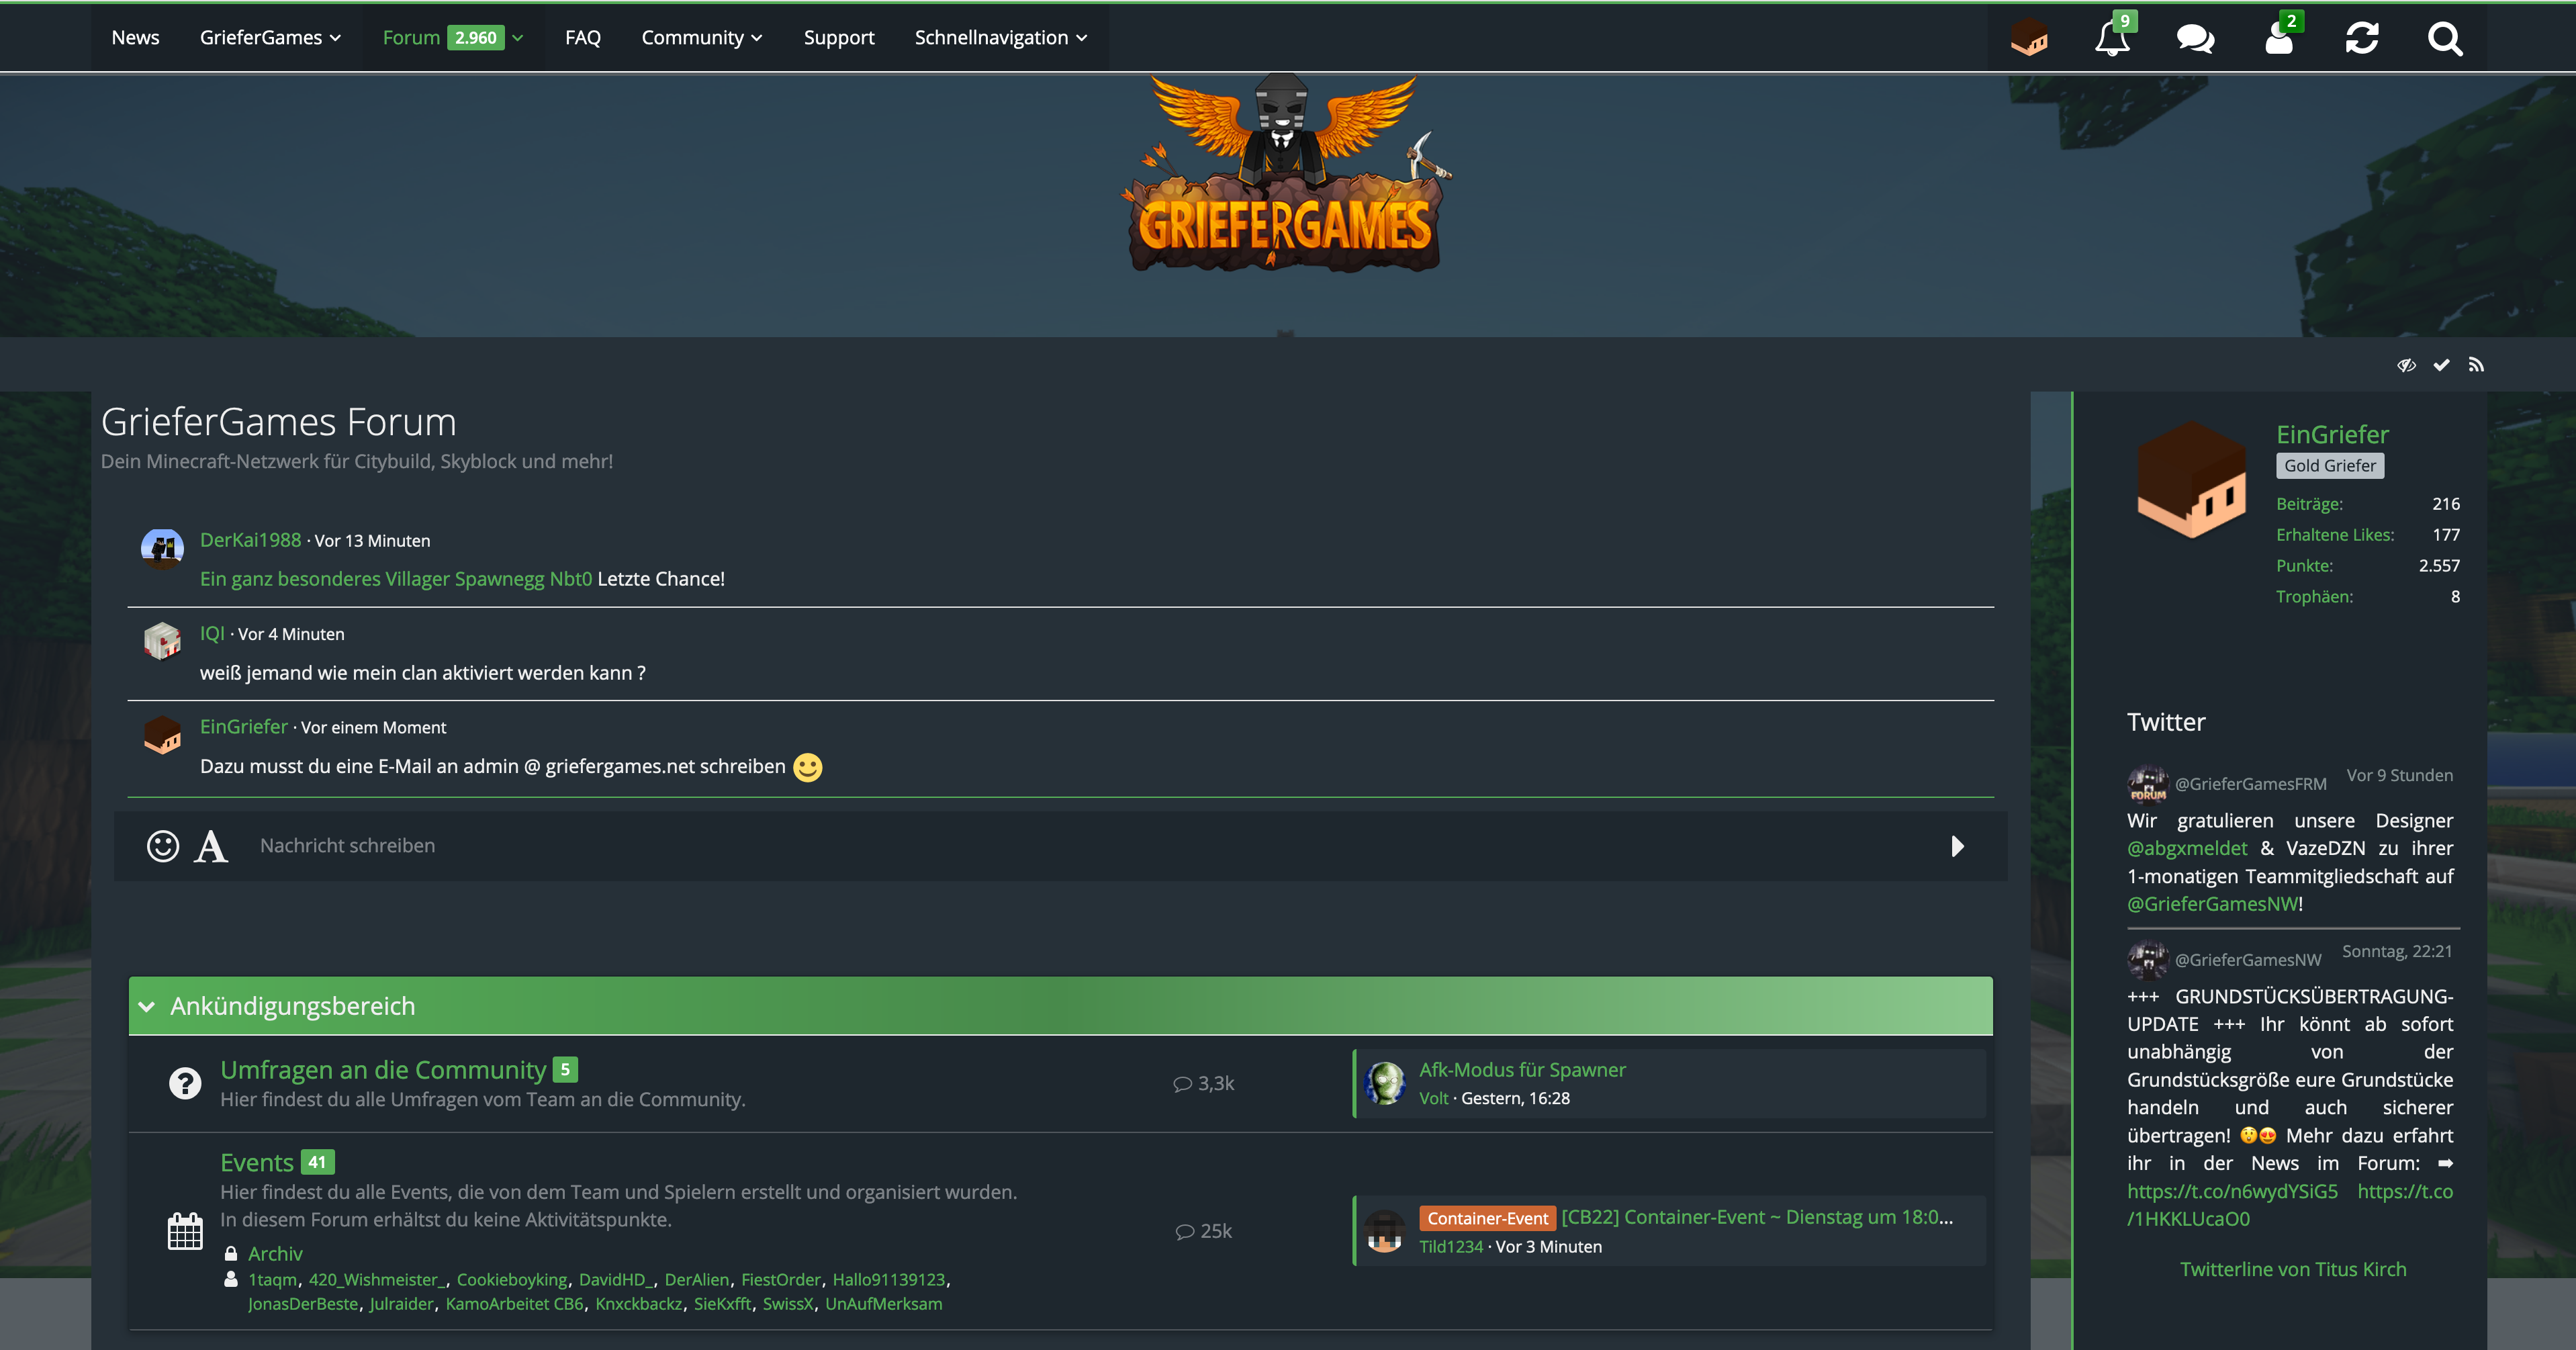This screenshot has height=1350, width=2576.
Task: Open the Punkte stat link
Action: (x=2304, y=566)
